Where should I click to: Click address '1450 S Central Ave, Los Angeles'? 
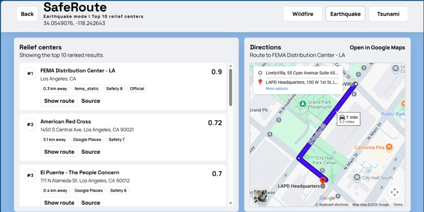[87, 130]
